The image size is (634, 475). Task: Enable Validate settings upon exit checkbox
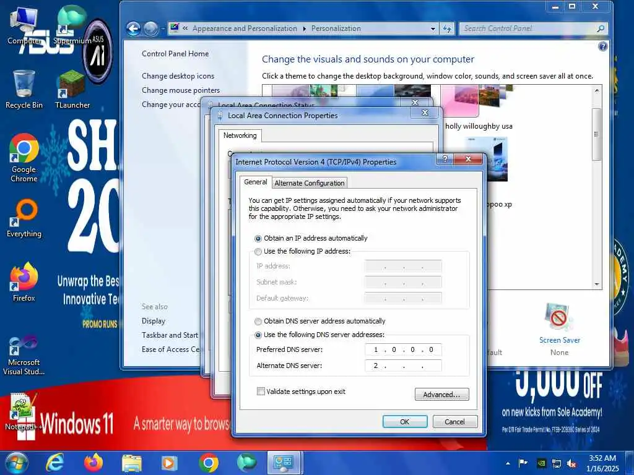(261, 392)
